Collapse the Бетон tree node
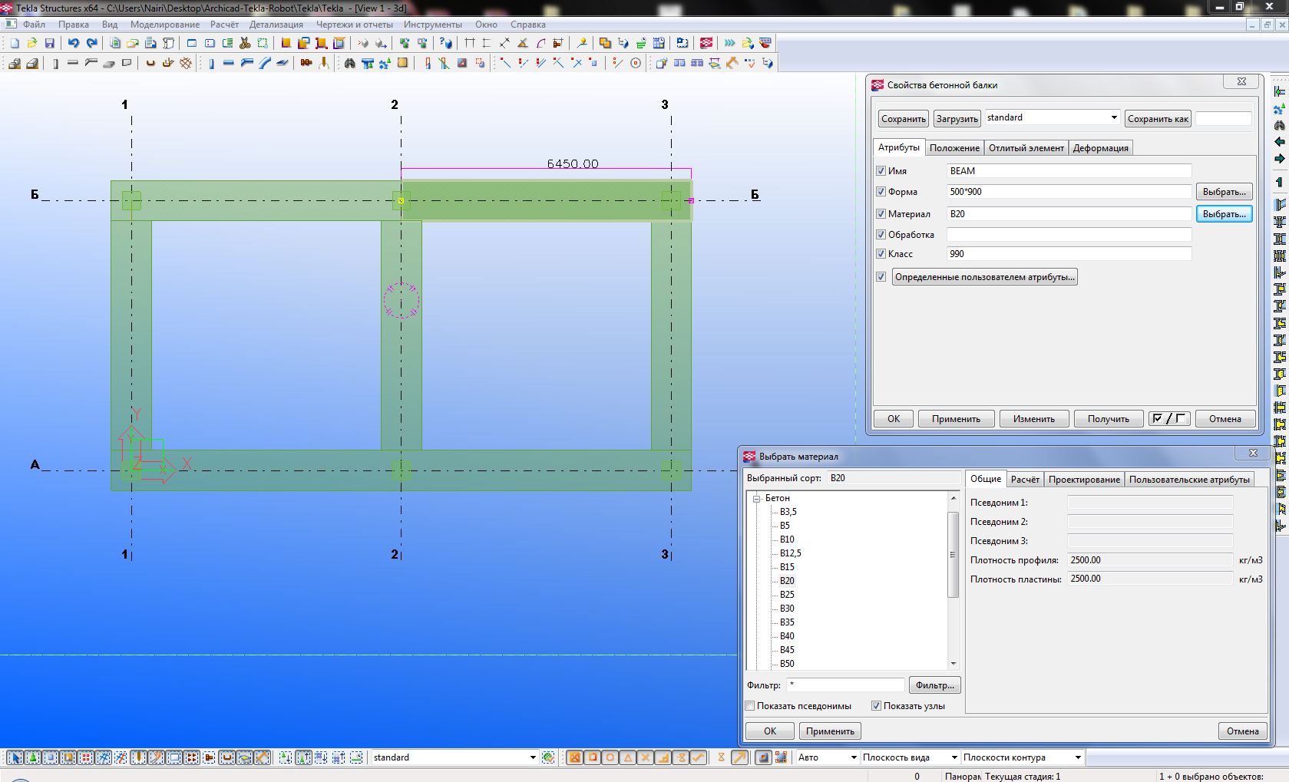The image size is (1289, 782). pyautogui.click(x=756, y=498)
